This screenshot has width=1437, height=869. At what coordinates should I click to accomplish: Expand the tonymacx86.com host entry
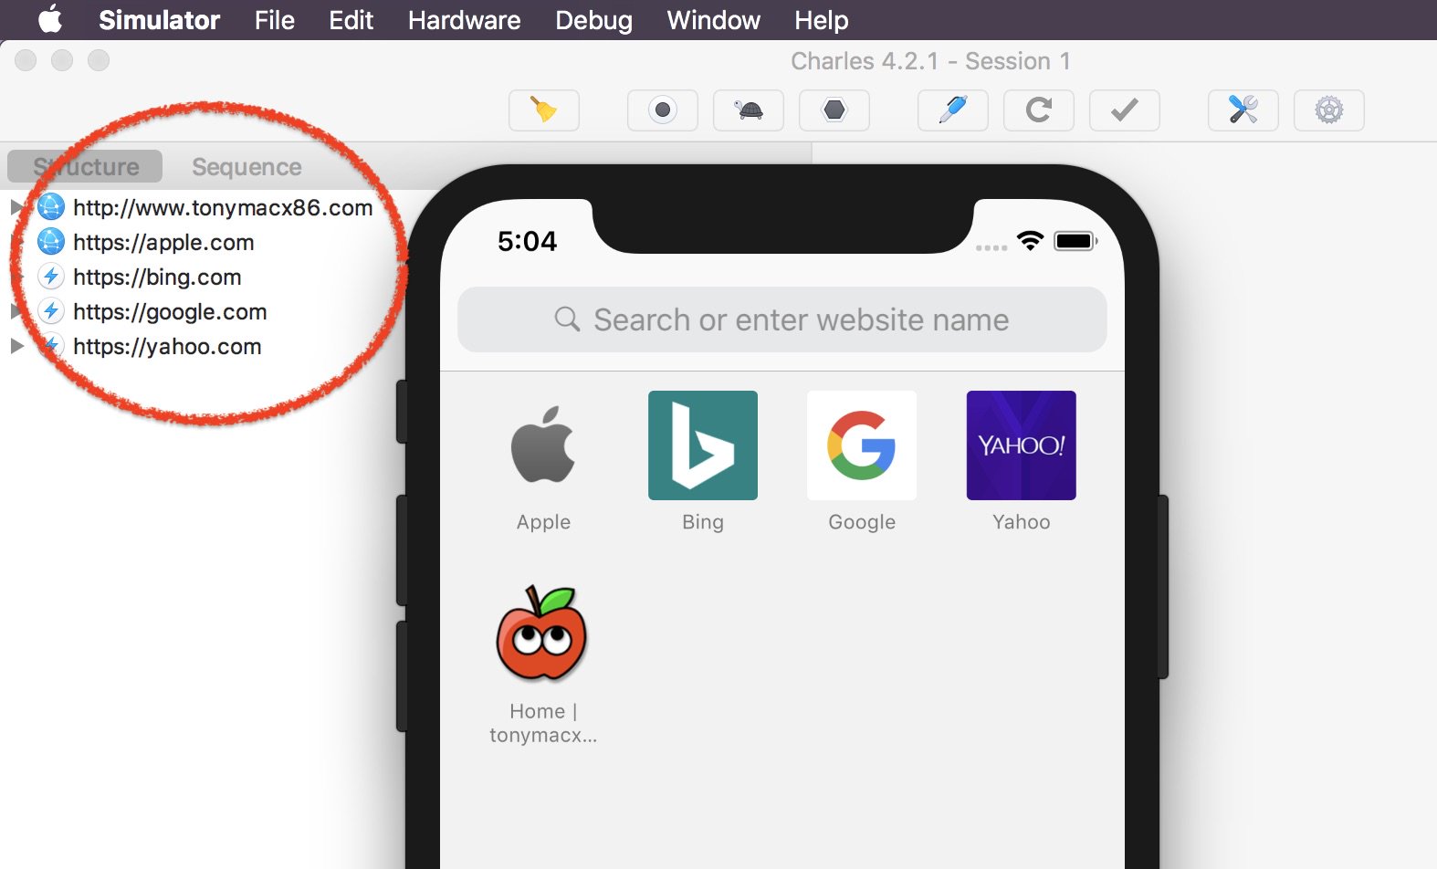pos(16,207)
